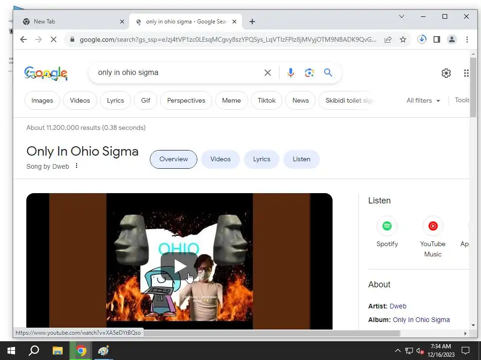
Task: Click the horizontal scrollbar thumb
Action: click(x=272, y=333)
